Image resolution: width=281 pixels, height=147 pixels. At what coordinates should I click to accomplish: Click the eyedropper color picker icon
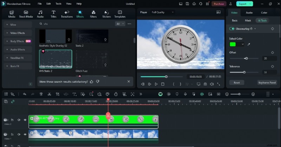point(249,44)
